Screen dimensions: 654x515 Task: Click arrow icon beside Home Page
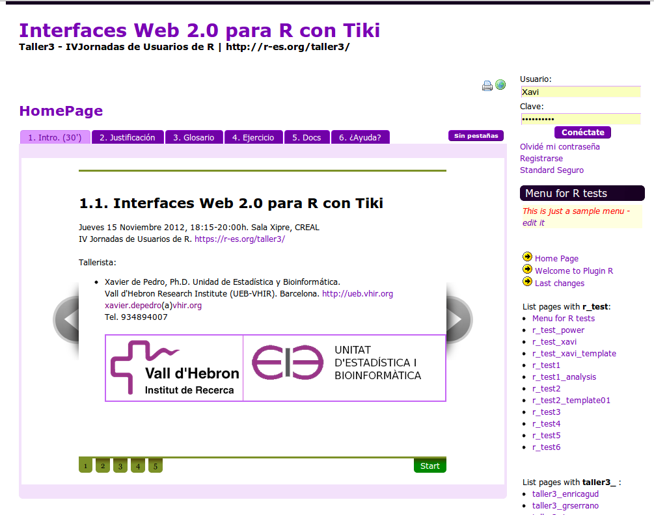click(527, 257)
